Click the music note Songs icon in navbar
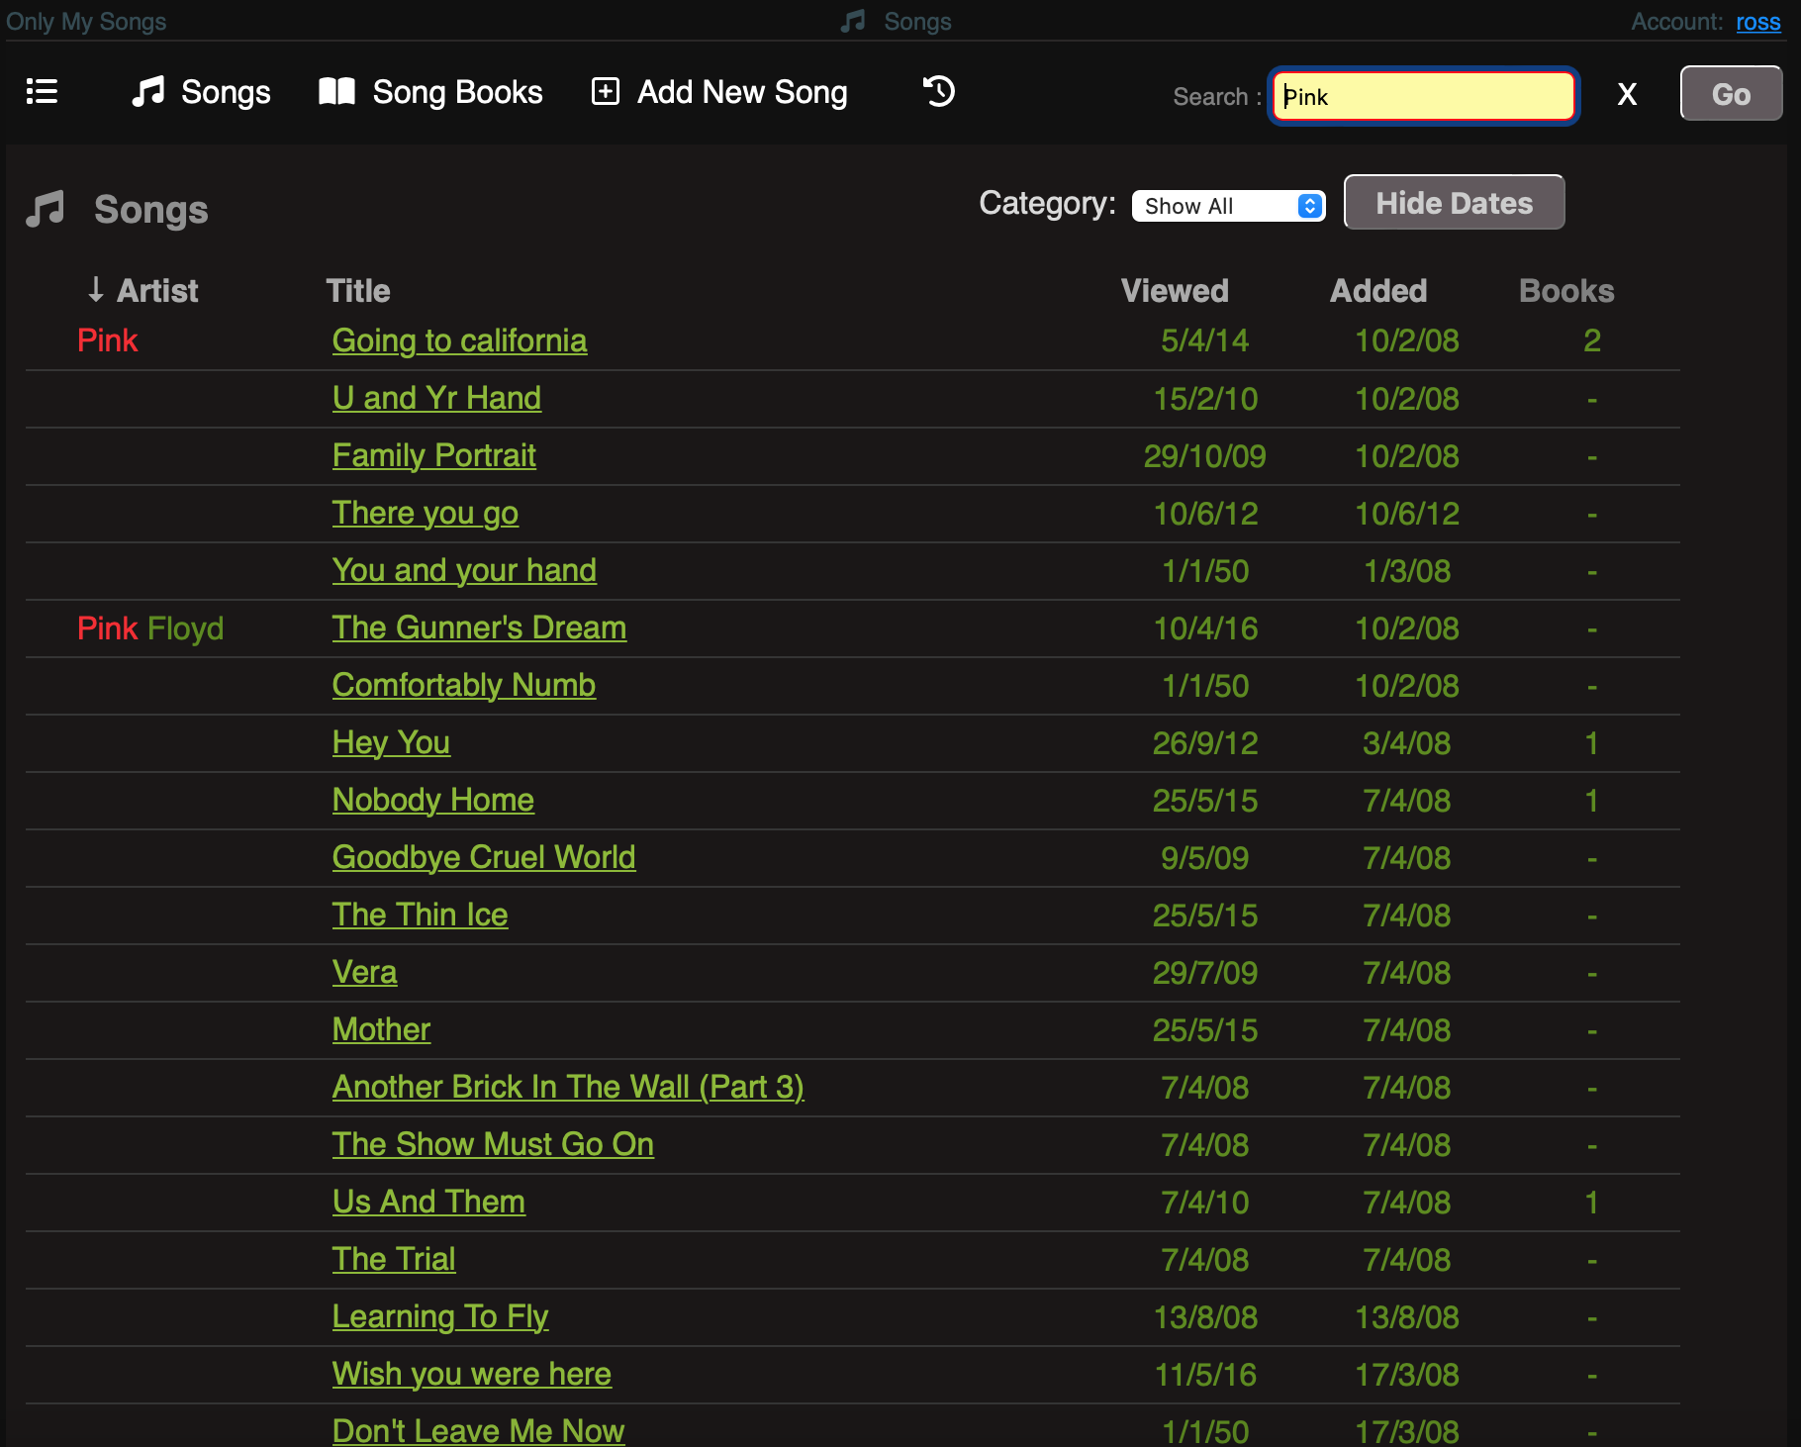 coord(148,92)
